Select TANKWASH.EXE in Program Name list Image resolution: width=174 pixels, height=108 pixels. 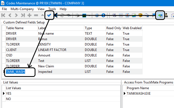click(139, 94)
